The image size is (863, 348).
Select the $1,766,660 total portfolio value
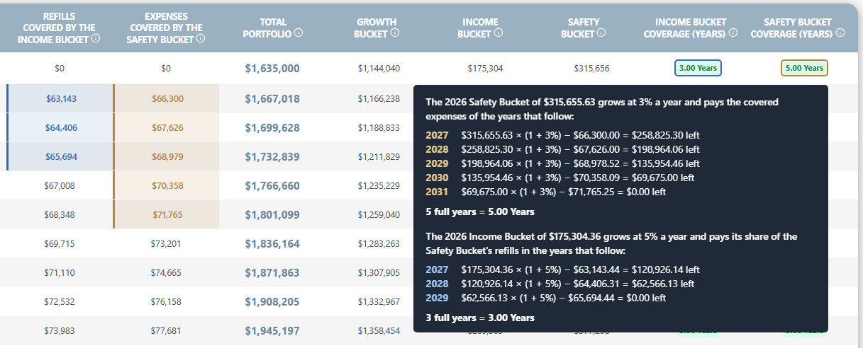[x=272, y=185]
